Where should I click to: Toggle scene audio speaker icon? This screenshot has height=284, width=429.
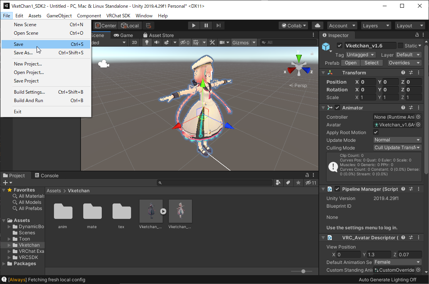click(x=156, y=42)
